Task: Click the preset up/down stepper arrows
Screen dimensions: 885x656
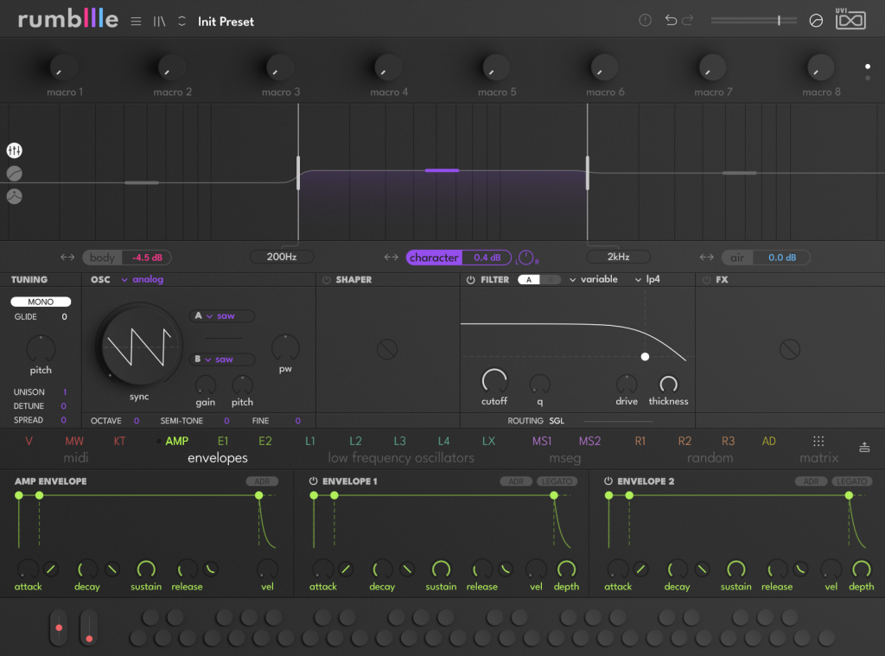Action: 181,22
